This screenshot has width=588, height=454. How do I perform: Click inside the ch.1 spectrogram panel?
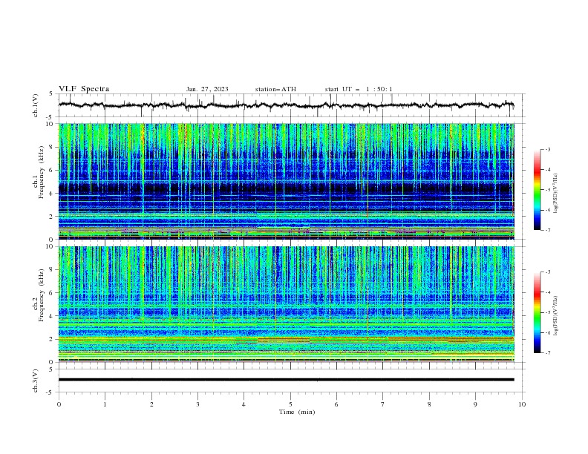pos(286,181)
